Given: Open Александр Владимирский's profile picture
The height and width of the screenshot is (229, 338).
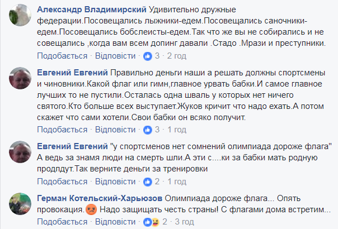Looking at the screenshot, I should (20, 15).
